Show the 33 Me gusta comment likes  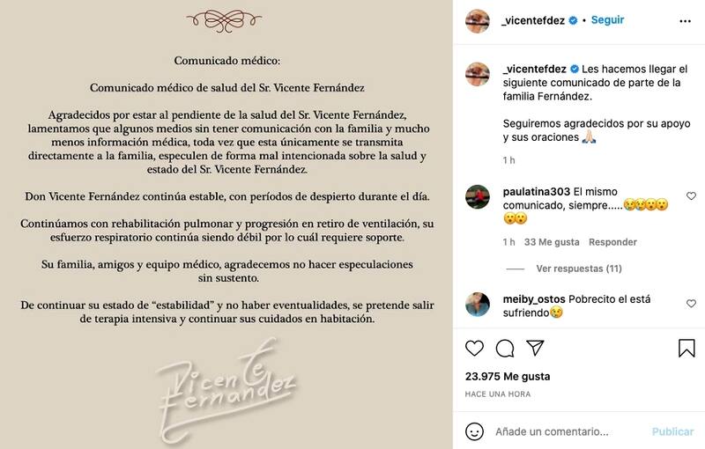(552, 242)
